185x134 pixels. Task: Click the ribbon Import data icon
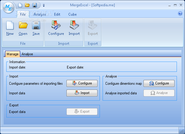pyautogui.click(x=74, y=28)
